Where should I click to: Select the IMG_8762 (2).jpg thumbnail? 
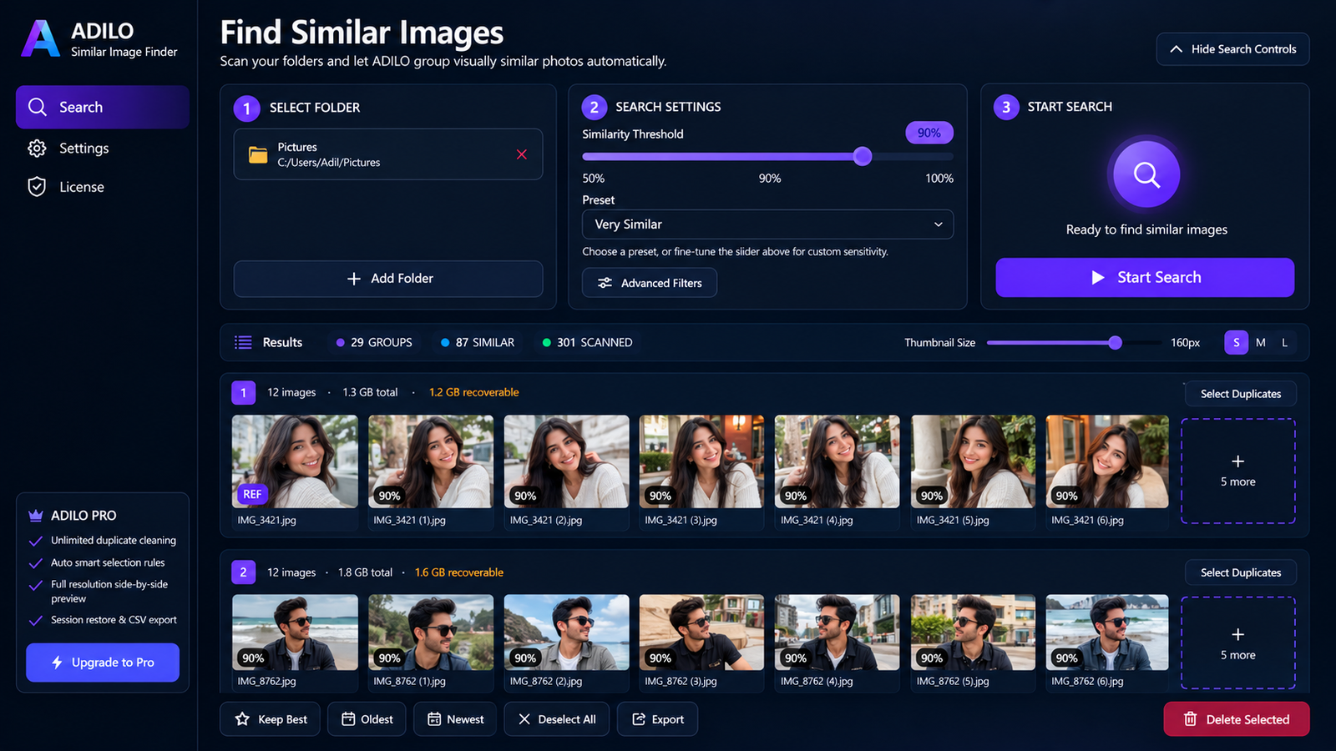(x=566, y=633)
